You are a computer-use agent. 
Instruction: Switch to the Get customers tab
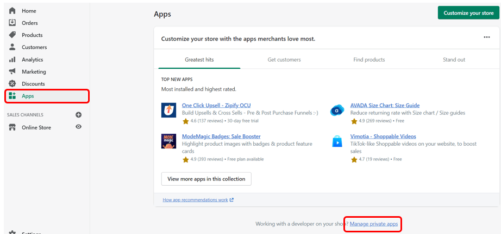[x=284, y=60]
